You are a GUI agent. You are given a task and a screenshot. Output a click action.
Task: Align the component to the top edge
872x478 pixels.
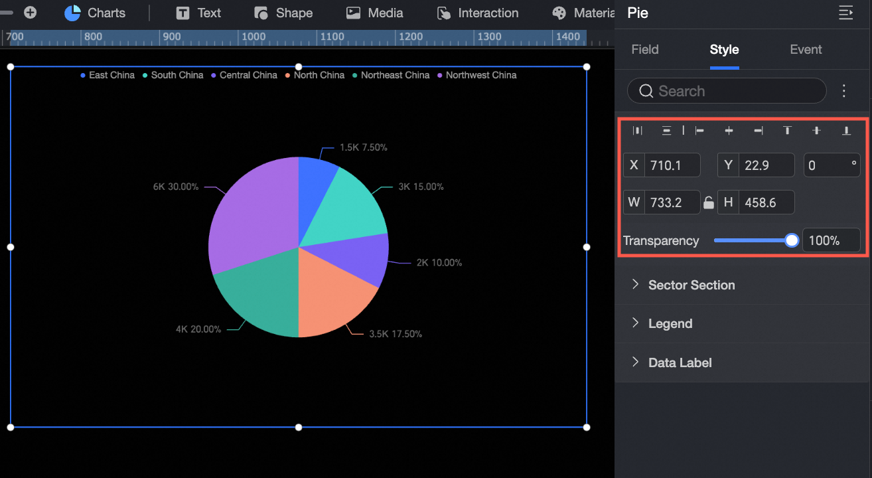788,131
